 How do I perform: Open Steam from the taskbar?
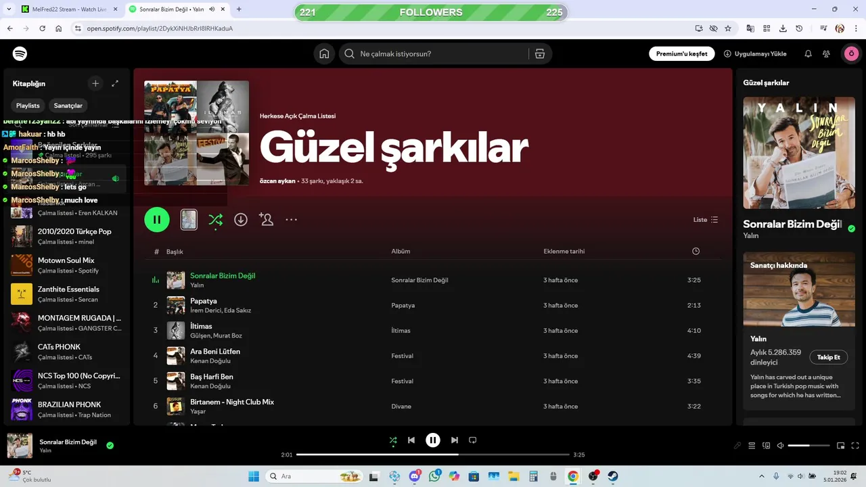click(x=612, y=476)
